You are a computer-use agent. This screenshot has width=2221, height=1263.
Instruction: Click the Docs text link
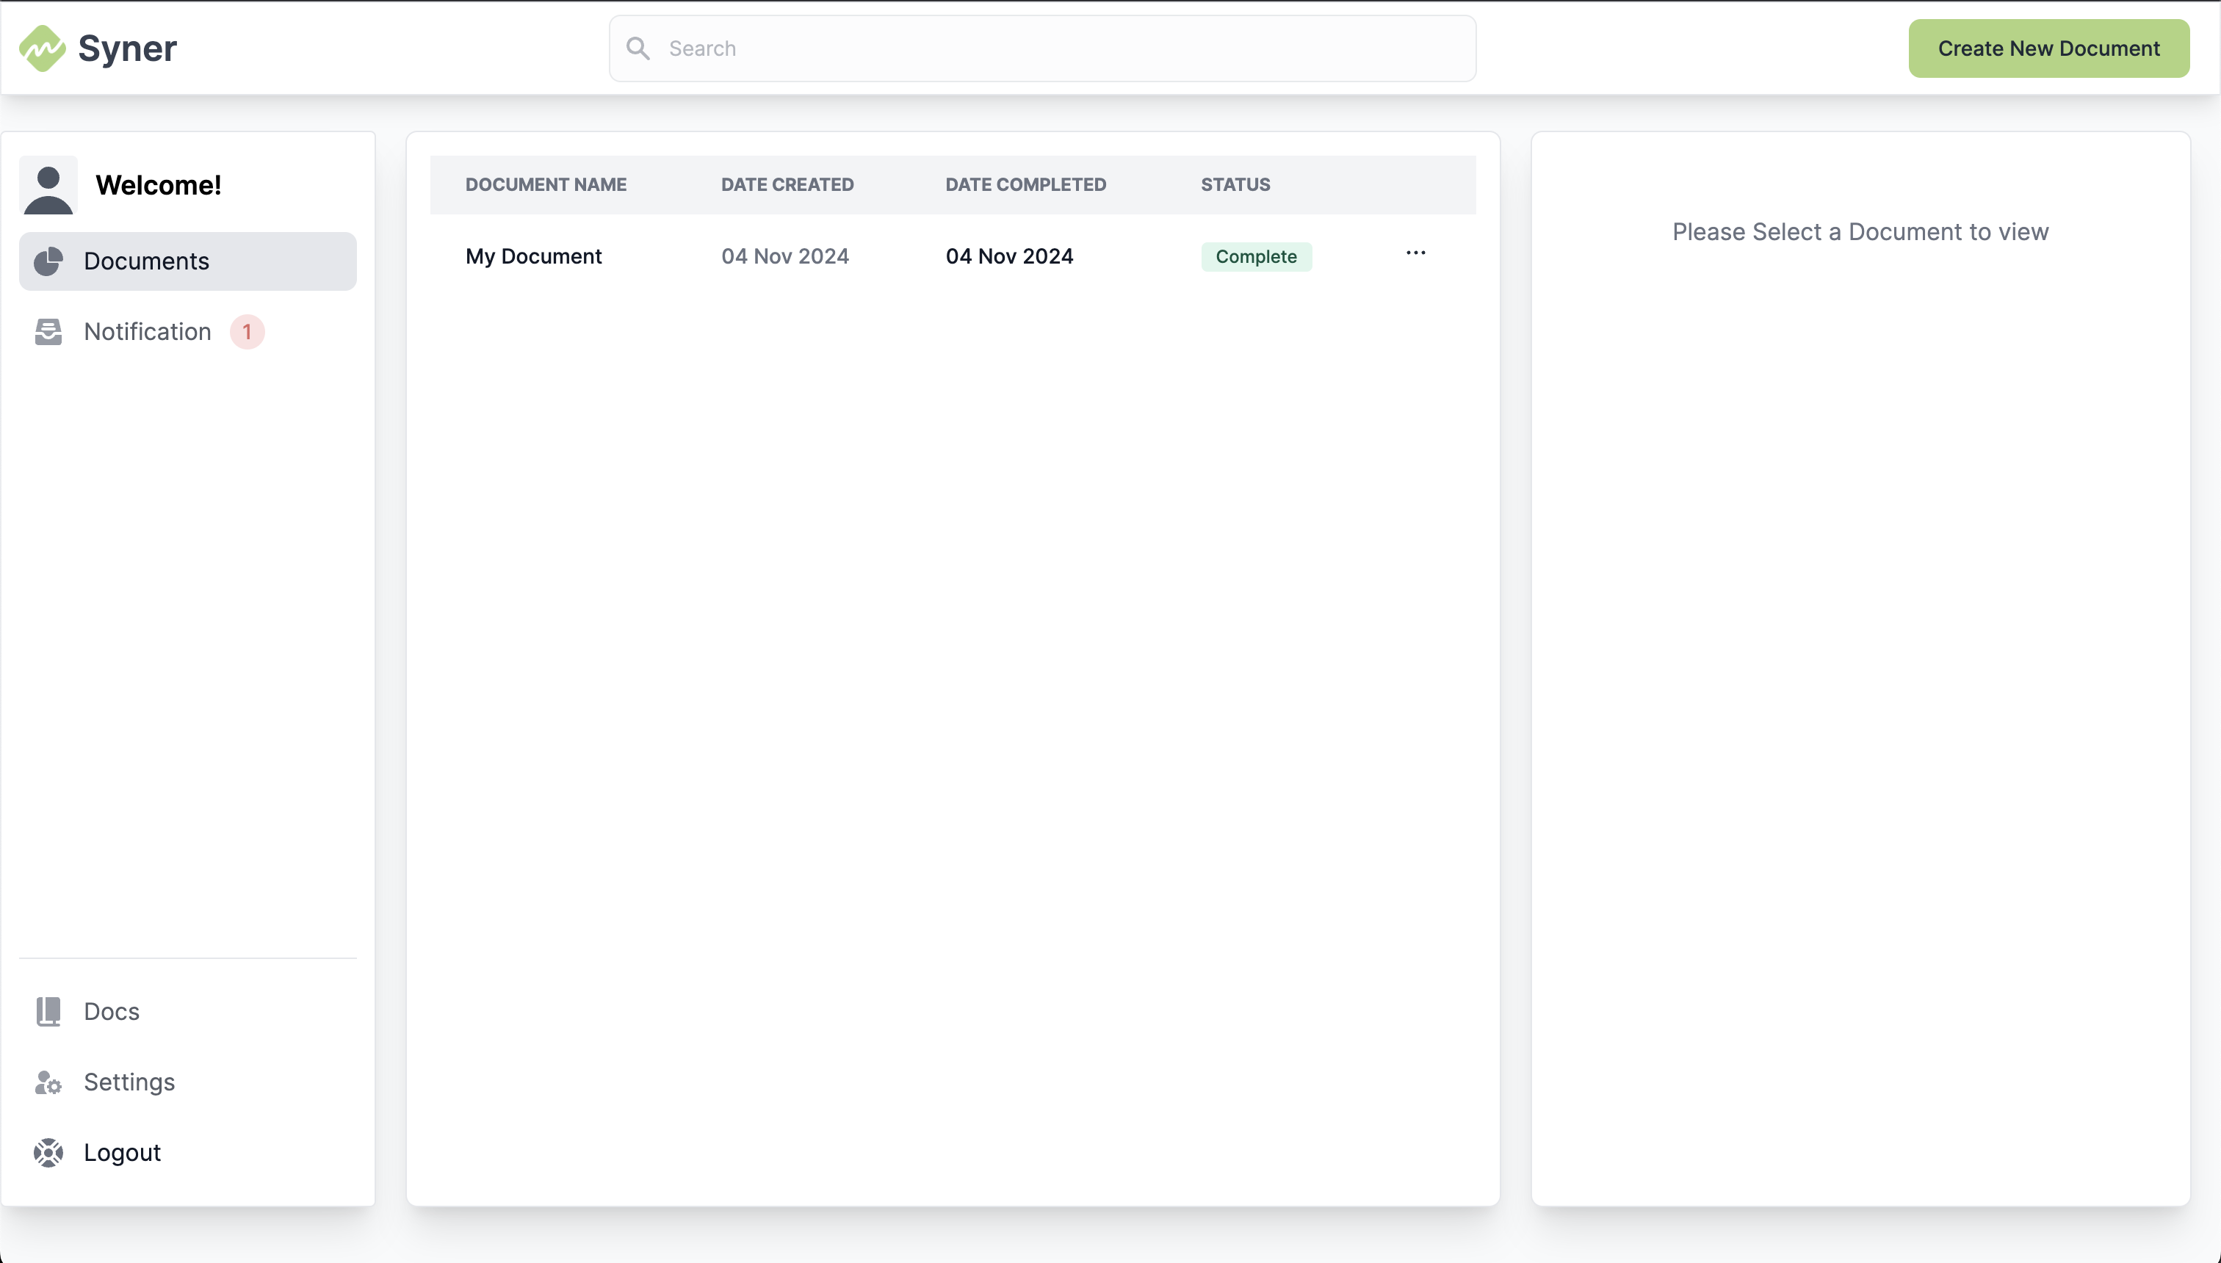click(112, 1011)
